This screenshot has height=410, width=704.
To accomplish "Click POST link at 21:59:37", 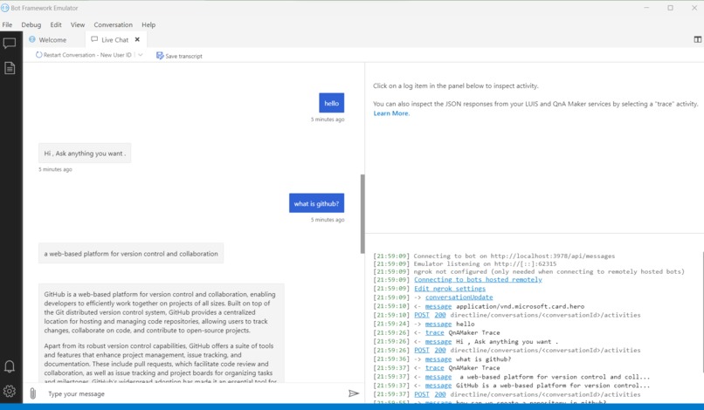I will [x=422, y=394].
